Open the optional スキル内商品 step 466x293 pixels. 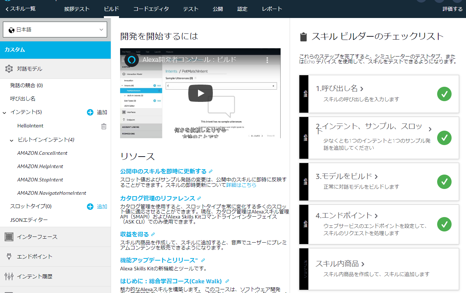(379, 269)
